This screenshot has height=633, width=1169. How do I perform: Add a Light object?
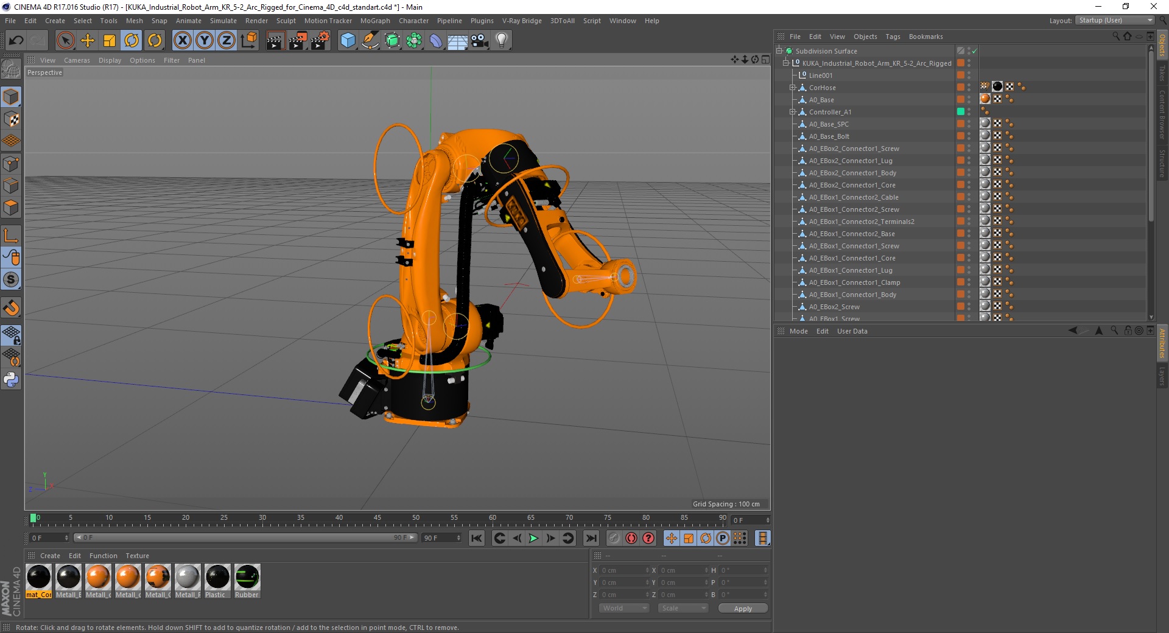click(502, 41)
